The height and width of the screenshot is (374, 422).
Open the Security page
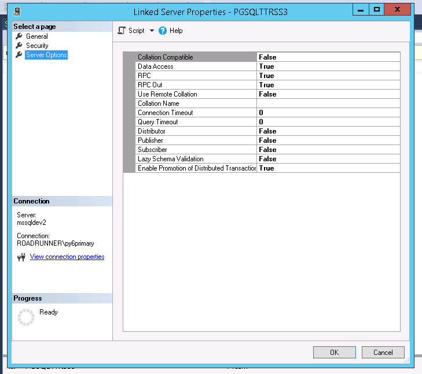[37, 46]
